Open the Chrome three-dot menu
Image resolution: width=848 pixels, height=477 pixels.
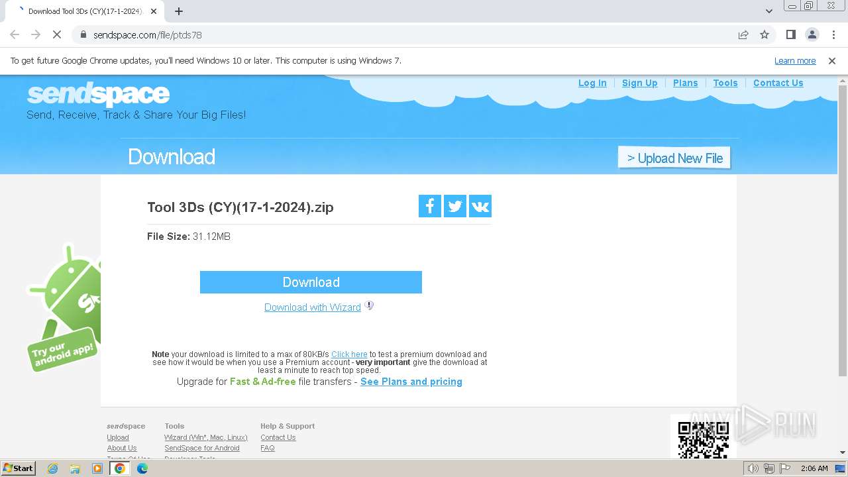pyautogui.click(x=833, y=34)
